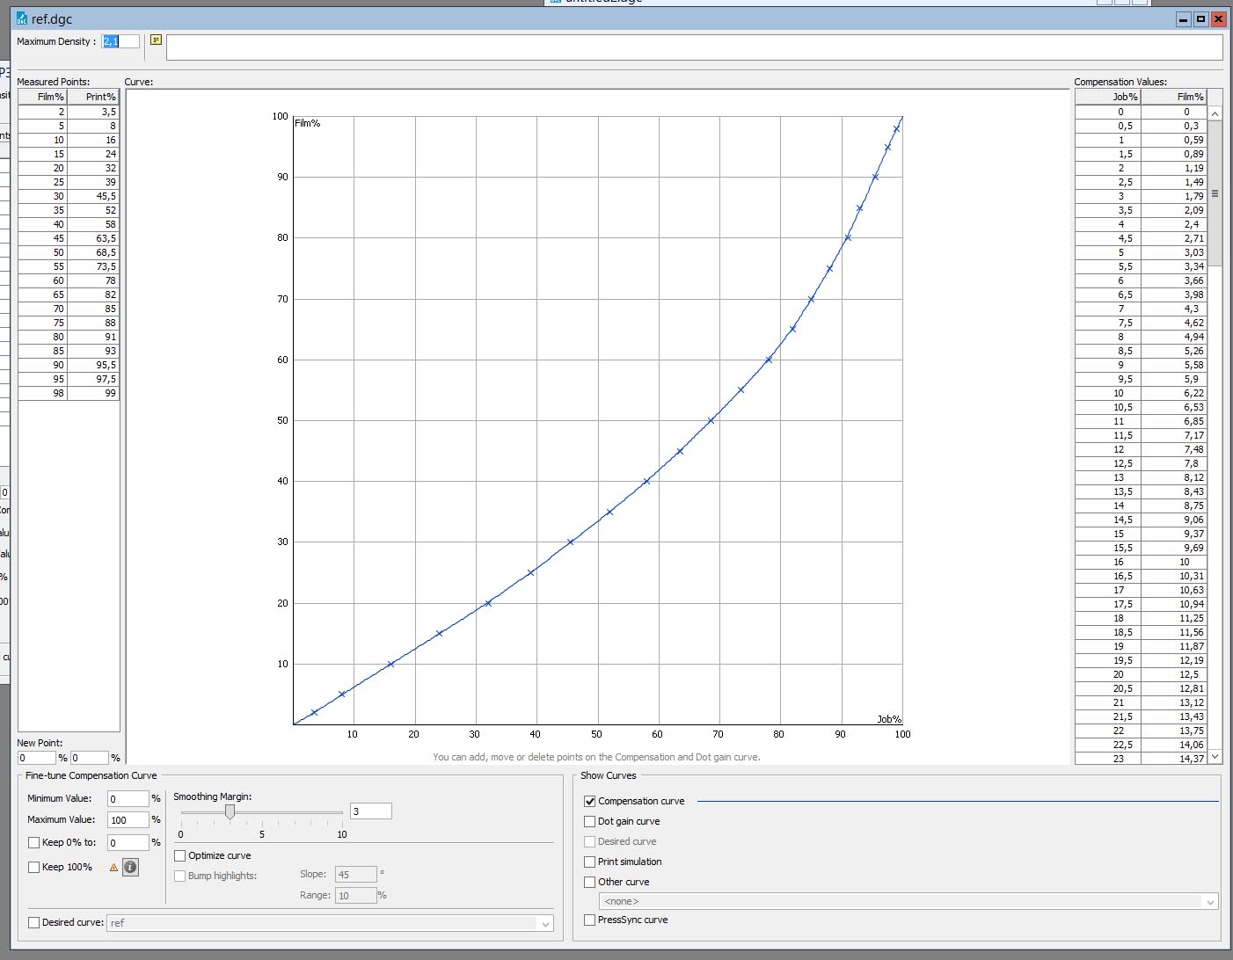Click compensation value '3,03'
The height and width of the screenshot is (960, 1233).
[x=1174, y=252]
